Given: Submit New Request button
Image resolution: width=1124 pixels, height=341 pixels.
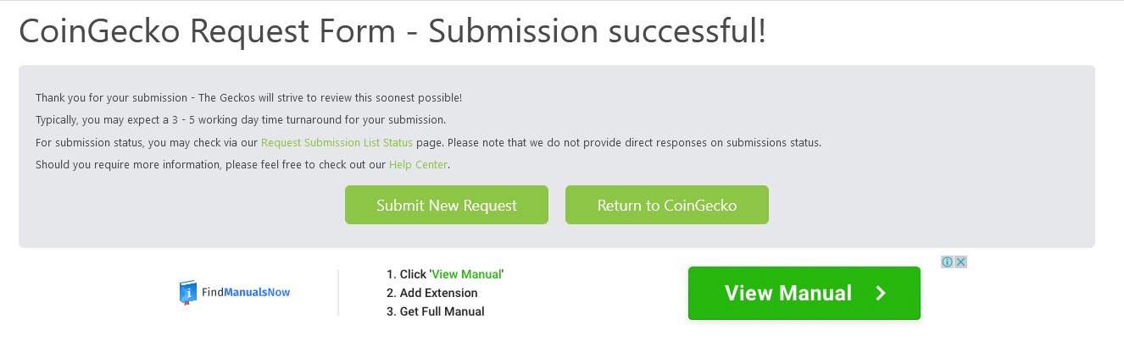Looking at the screenshot, I should point(447,205).
